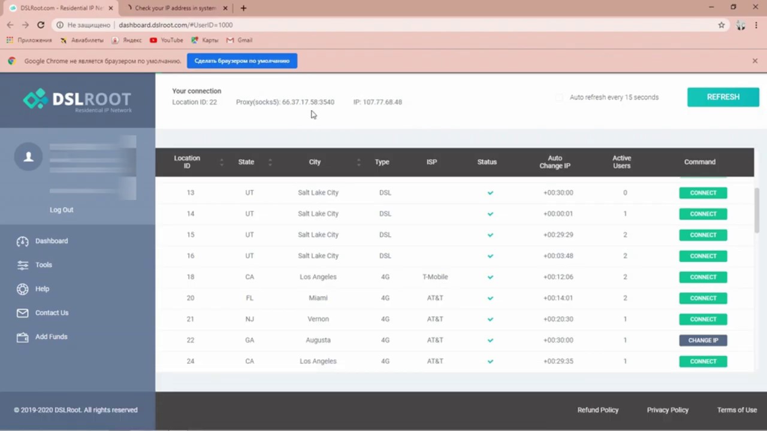Screen dimensions: 767x431
Task: Connect to location 20 Miami
Action: [x=703, y=298]
